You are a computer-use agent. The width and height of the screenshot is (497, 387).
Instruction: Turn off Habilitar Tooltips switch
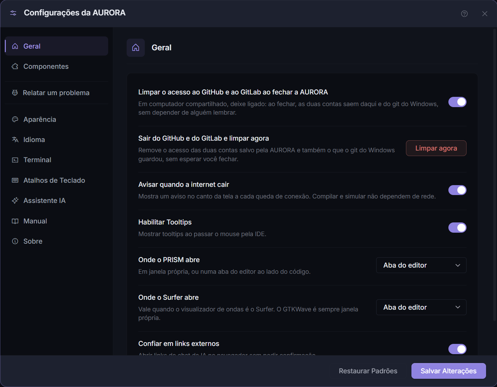(457, 228)
